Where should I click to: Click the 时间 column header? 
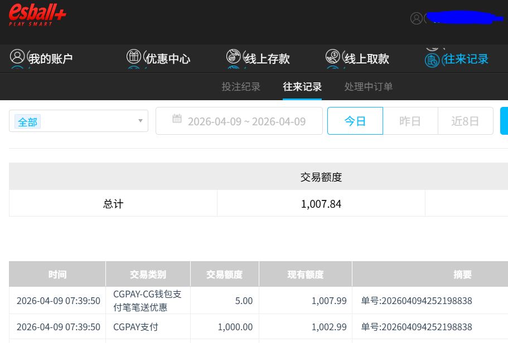(x=57, y=274)
